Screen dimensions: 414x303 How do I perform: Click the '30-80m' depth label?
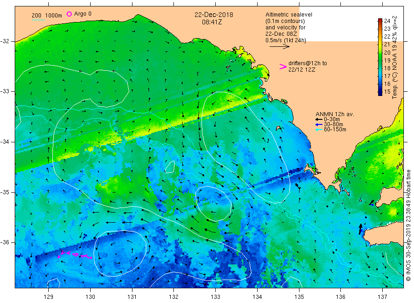coord(333,124)
